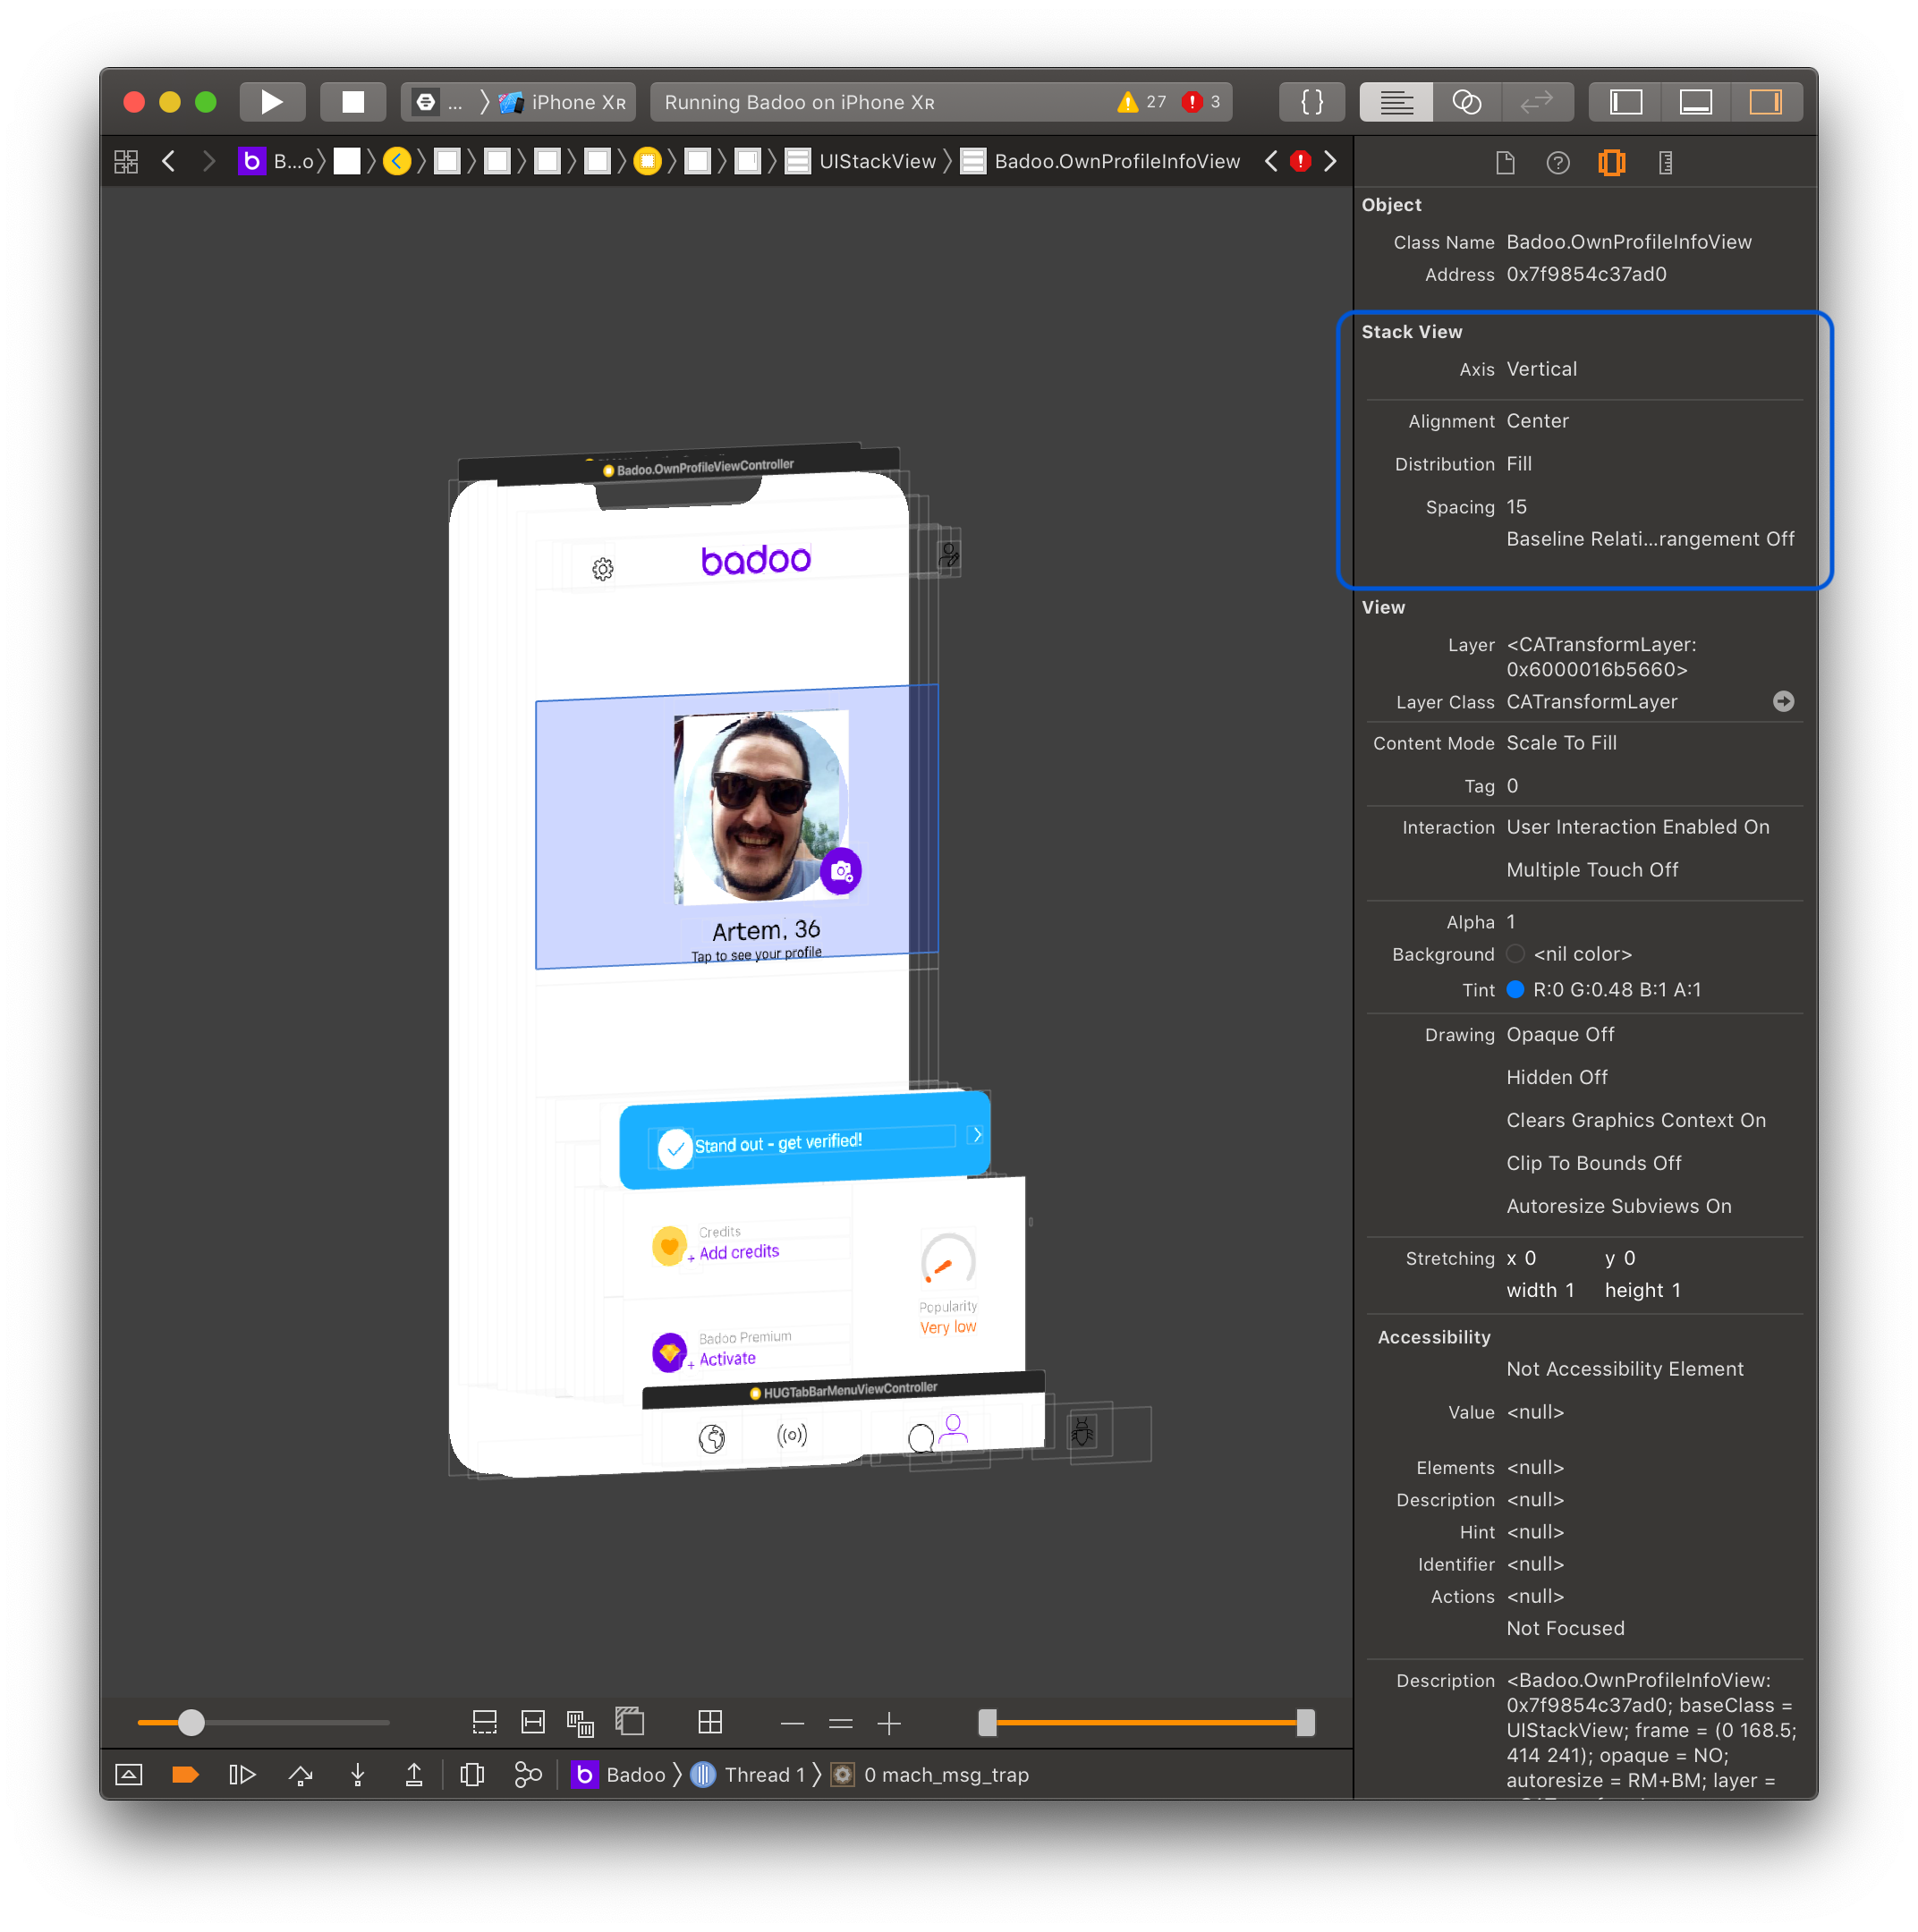Click Debug View Hierarchy icon

click(x=472, y=1775)
